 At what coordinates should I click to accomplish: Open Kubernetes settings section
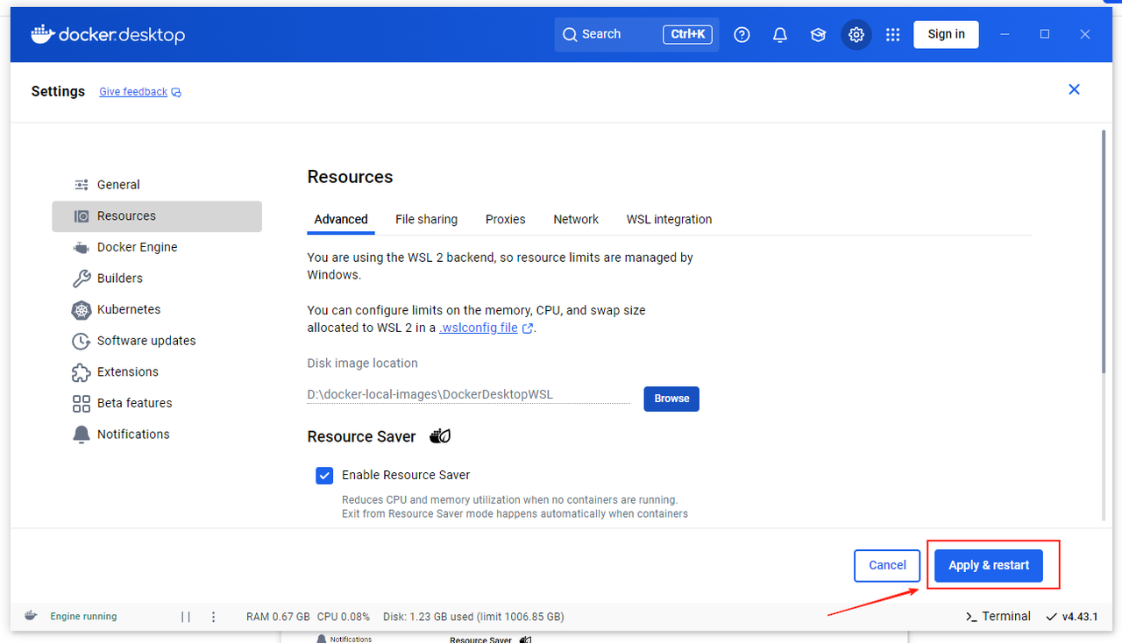click(x=128, y=309)
